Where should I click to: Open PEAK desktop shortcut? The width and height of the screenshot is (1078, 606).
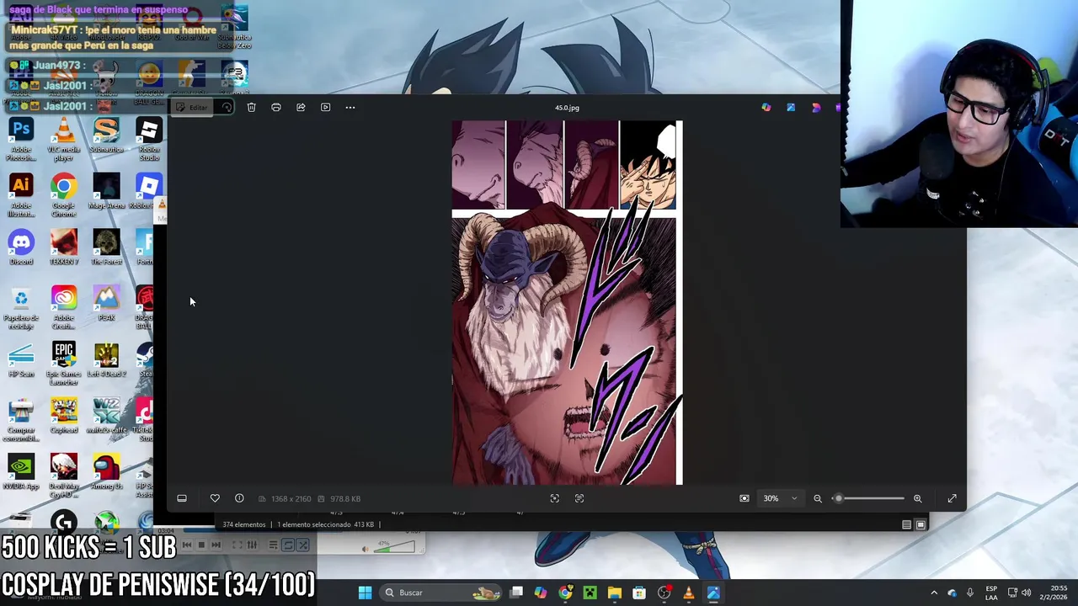[x=106, y=304]
